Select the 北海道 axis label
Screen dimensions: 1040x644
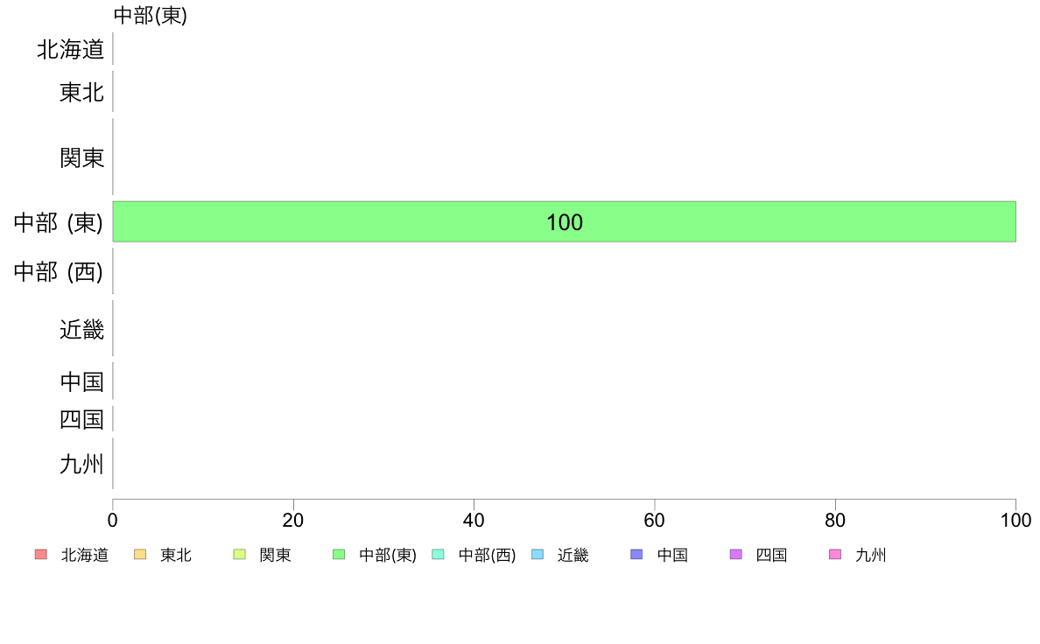[70, 50]
